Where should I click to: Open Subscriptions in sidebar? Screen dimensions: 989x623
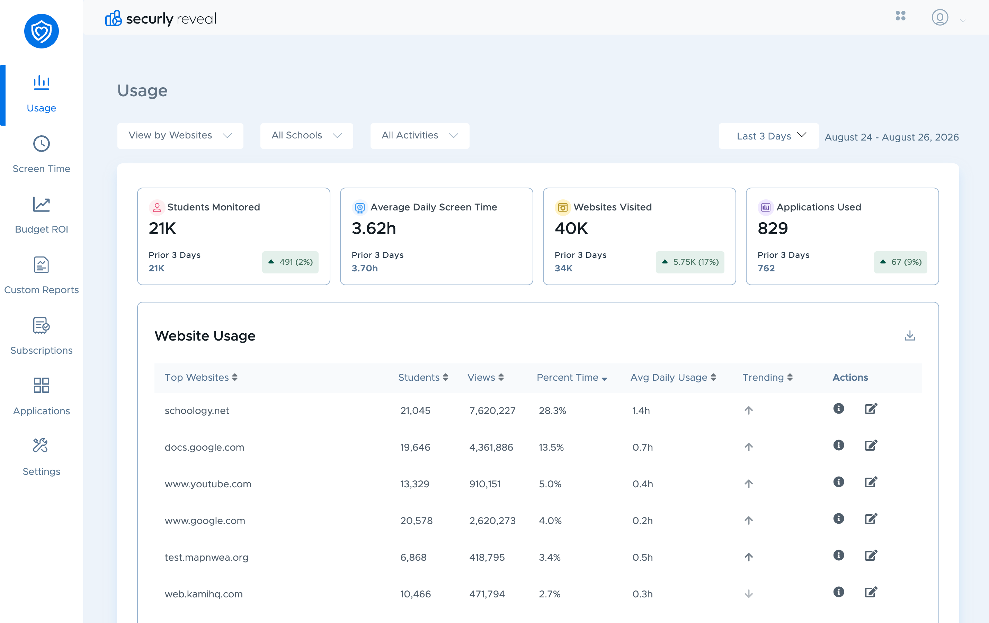(x=42, y=337)
